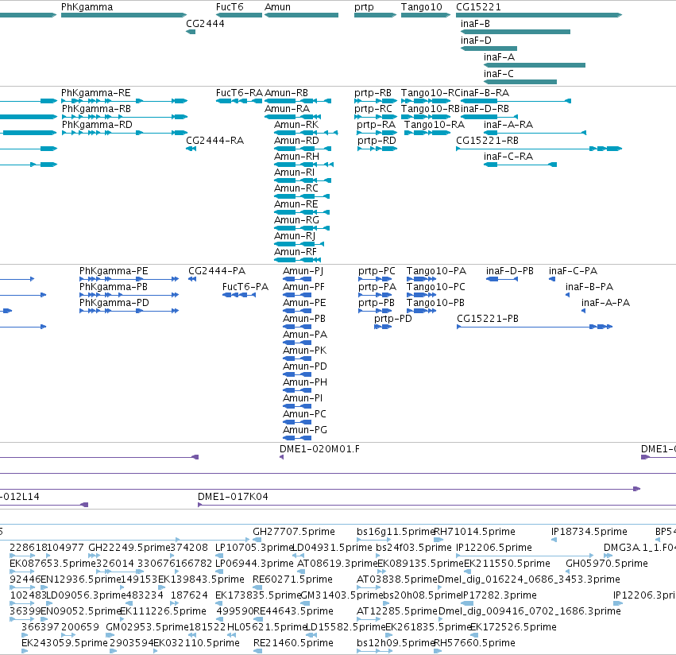Select the inaF-D gene bar
Viewport: 676px width, 655px height.
click(x=489, y=48)
